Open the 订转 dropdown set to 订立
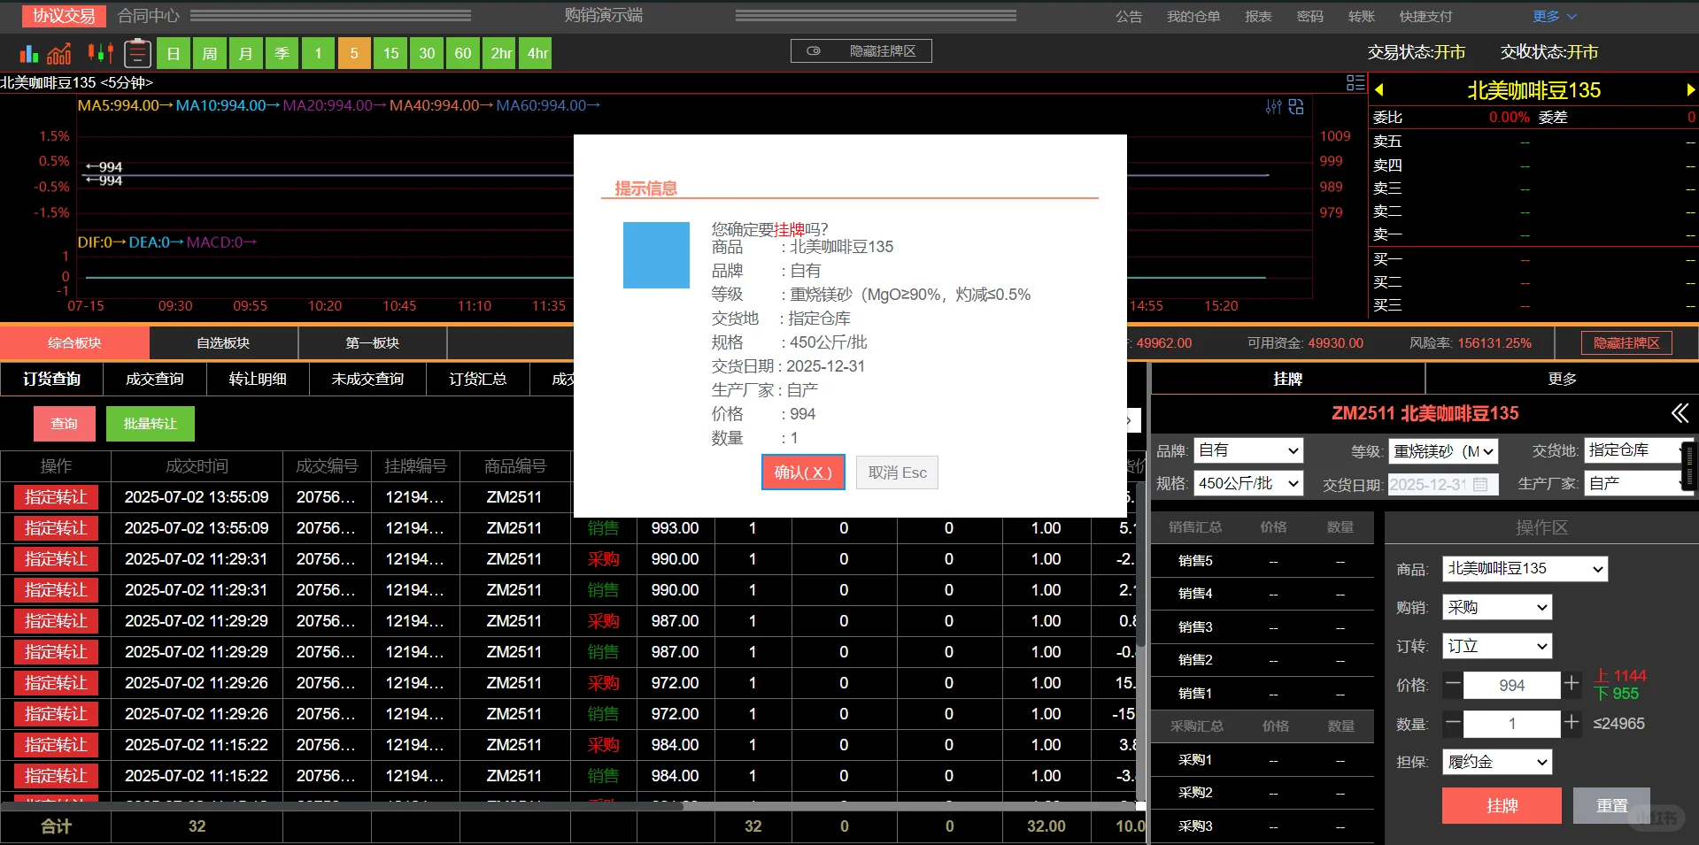The image size is (1699, 845). click(x=1495, y=646)
